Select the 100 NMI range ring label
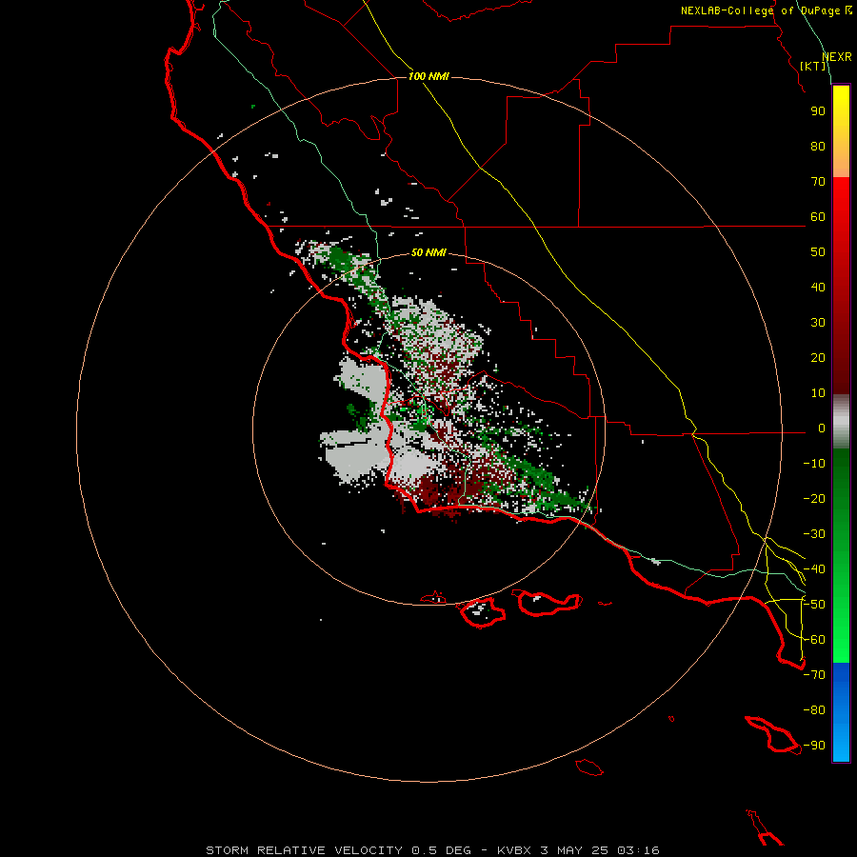 (428, 76)
